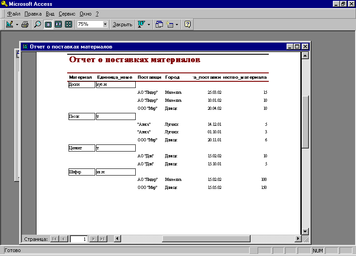Click the vertical scrollbar thumb
Screen dimensions: 356x256
(x=305, y=122)
